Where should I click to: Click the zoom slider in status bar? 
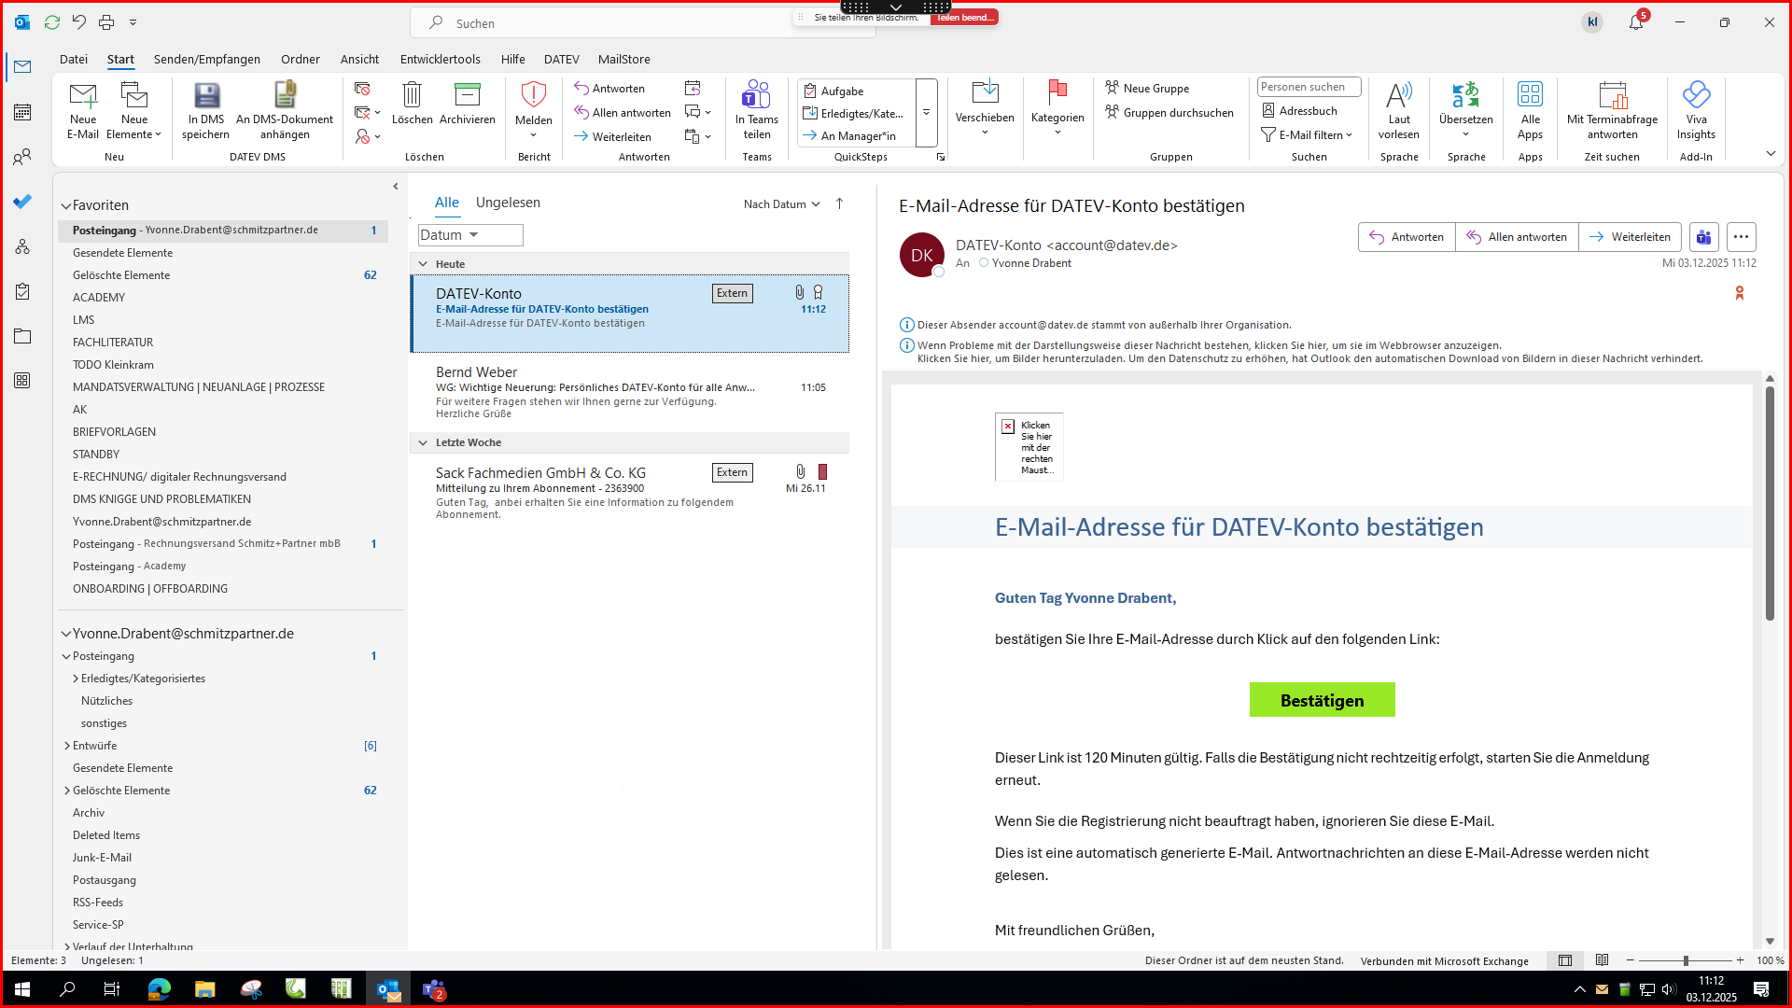click(1685, 960)
